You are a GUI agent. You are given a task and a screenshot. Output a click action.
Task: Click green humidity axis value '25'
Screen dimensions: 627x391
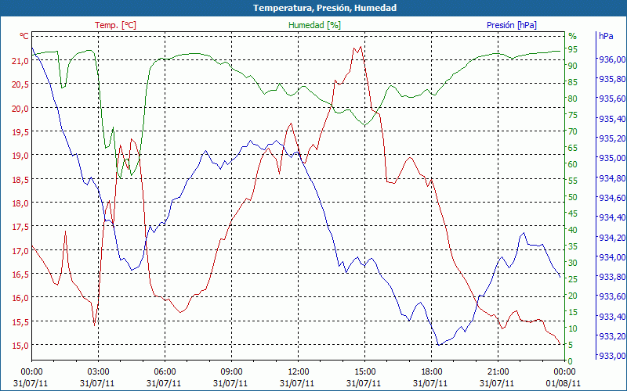pos(573,279)
